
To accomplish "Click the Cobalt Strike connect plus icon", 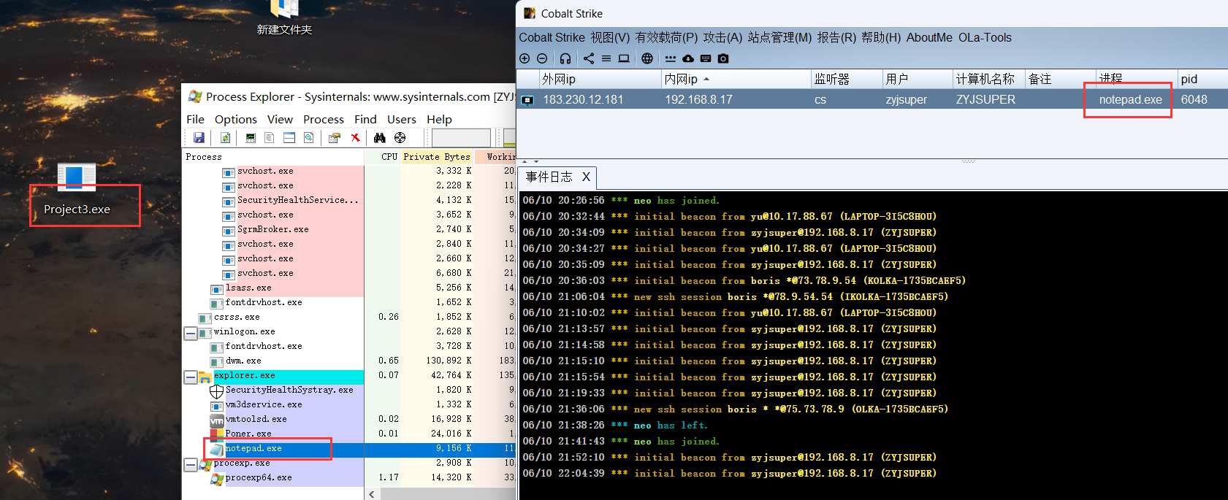I will 525,58.
